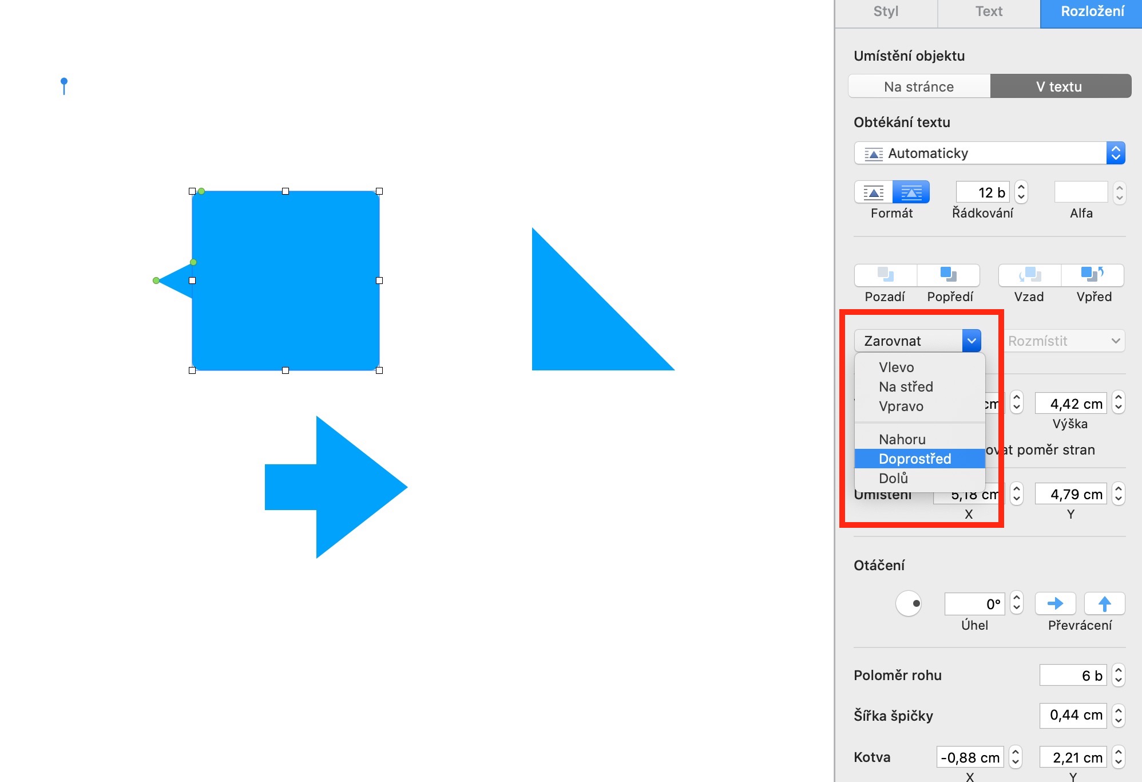
Task: Click the Šířka špičky input field
Action: (x=1073, y=715)
